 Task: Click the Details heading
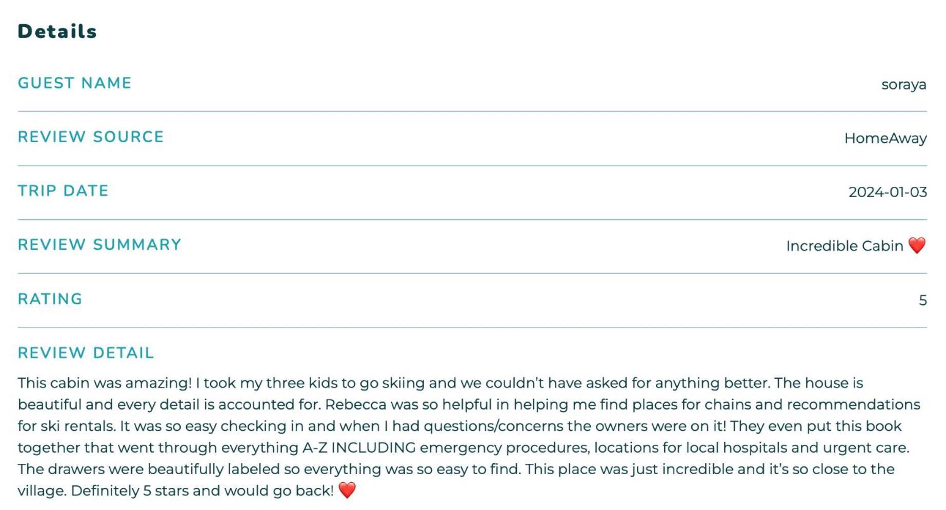[57, 31]
